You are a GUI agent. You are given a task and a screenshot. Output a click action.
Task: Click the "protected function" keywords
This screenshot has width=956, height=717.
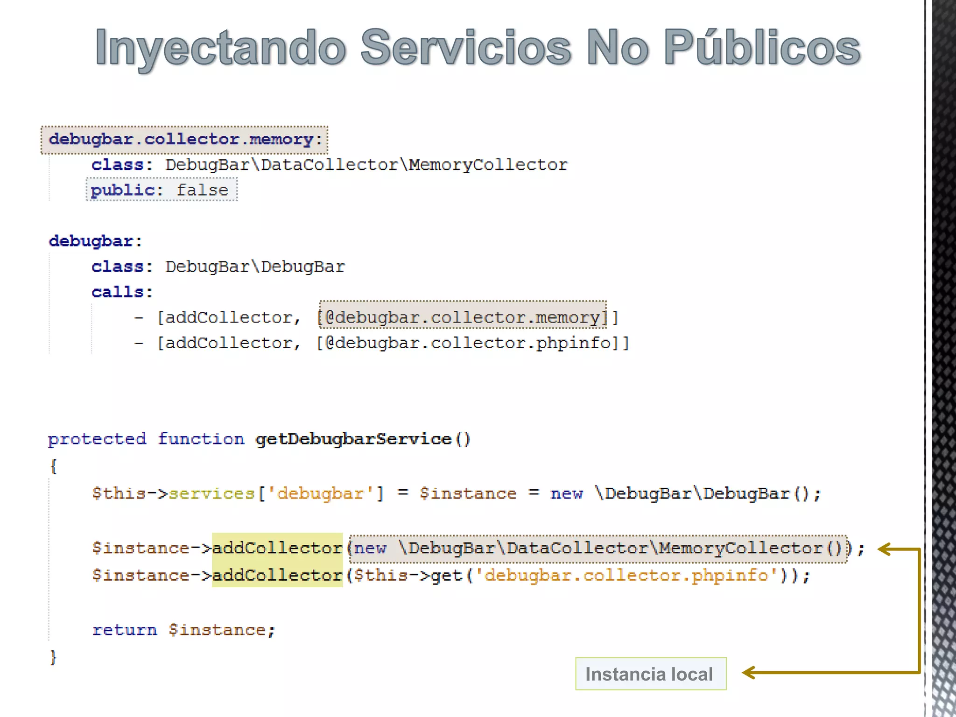(x=146, y=439)
